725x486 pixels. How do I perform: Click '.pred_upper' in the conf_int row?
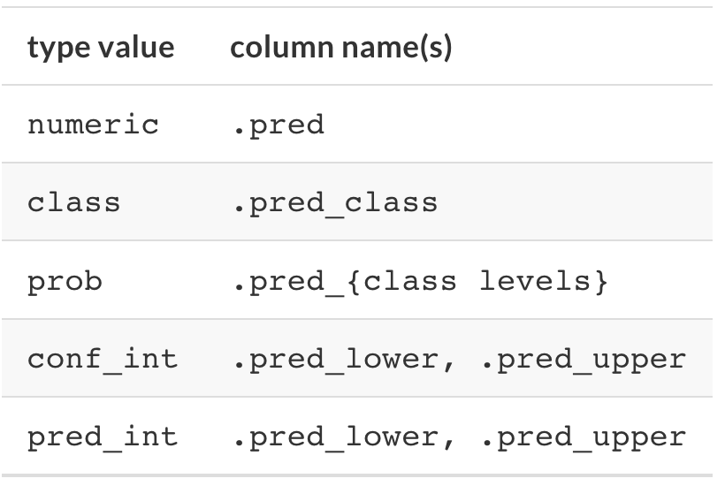584,360
